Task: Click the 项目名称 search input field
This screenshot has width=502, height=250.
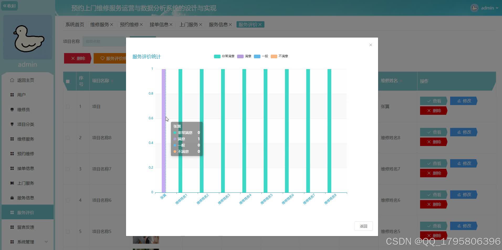Action: (x=104, y=41)
